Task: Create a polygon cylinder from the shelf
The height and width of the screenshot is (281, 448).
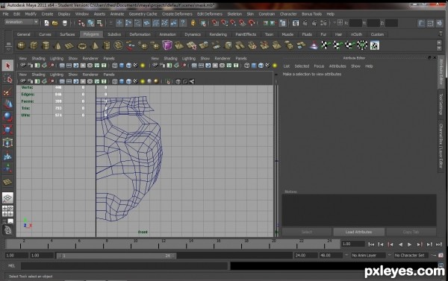Action: pos(46,45)
